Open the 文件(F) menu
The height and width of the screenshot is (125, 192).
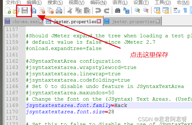tap(13, 3)
